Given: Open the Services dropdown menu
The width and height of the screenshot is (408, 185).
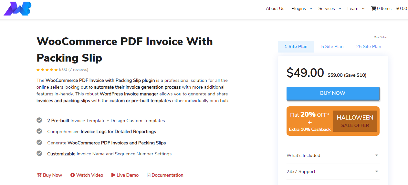Looking at the screenshot, I should pos(330,8).
